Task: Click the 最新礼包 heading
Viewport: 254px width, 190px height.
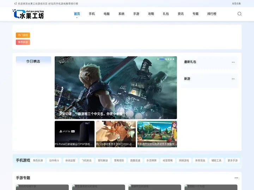Action: click(190, 62)
